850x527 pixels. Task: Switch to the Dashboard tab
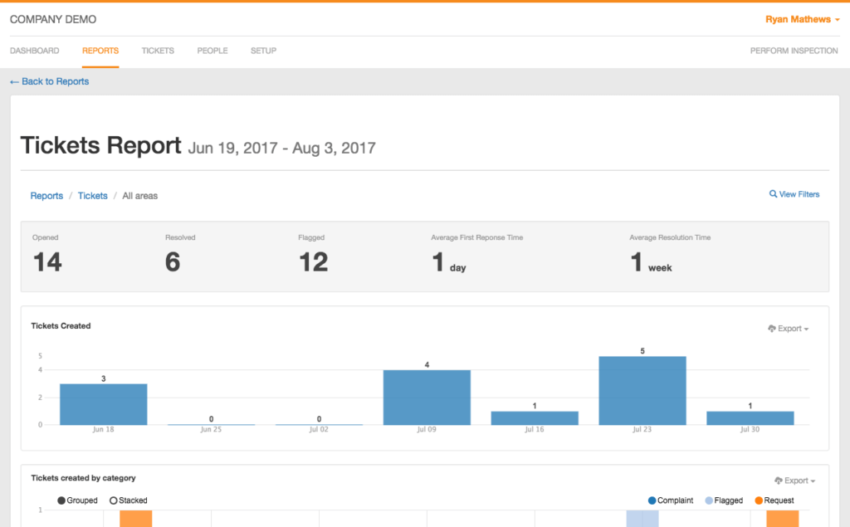tap(34, 51)
